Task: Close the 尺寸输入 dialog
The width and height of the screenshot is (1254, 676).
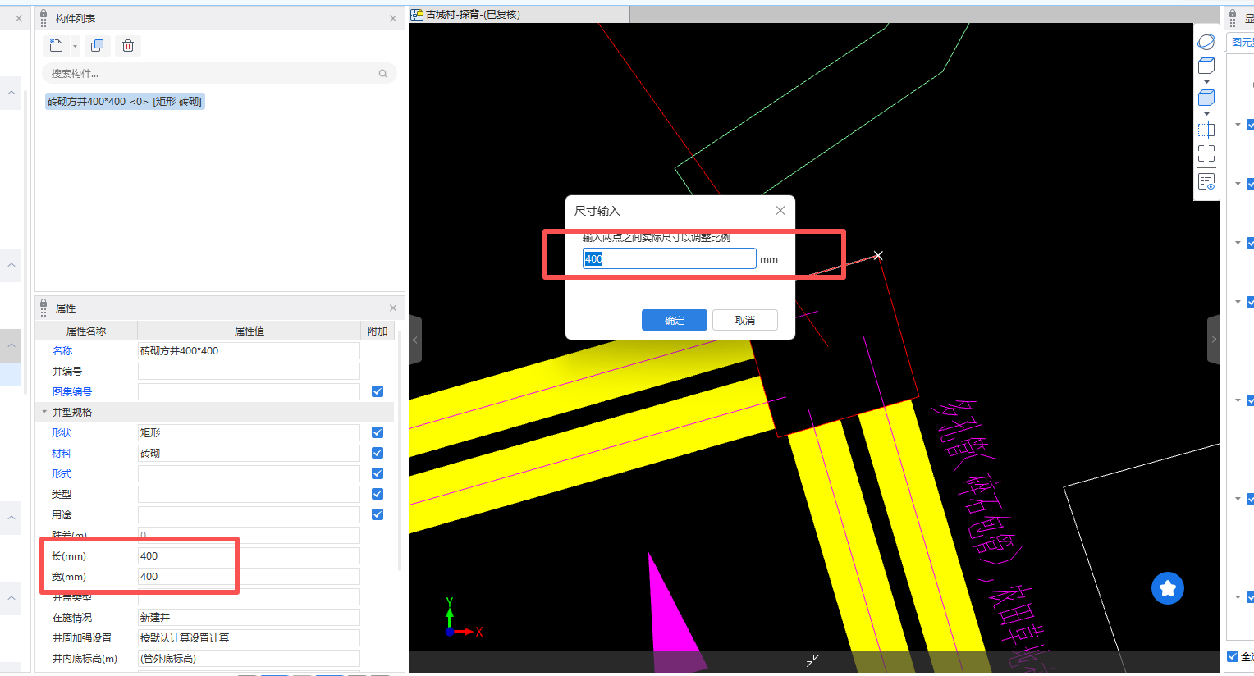Action: click(780, 211)
